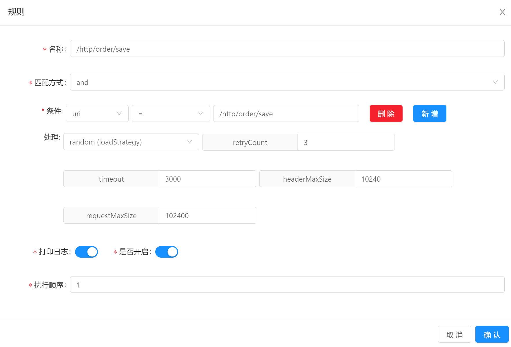Viewport: 511px width, 347px height.
Task: Toggle the 是否开启 switch
Action: pyautogui.click(x=167, y=252)
